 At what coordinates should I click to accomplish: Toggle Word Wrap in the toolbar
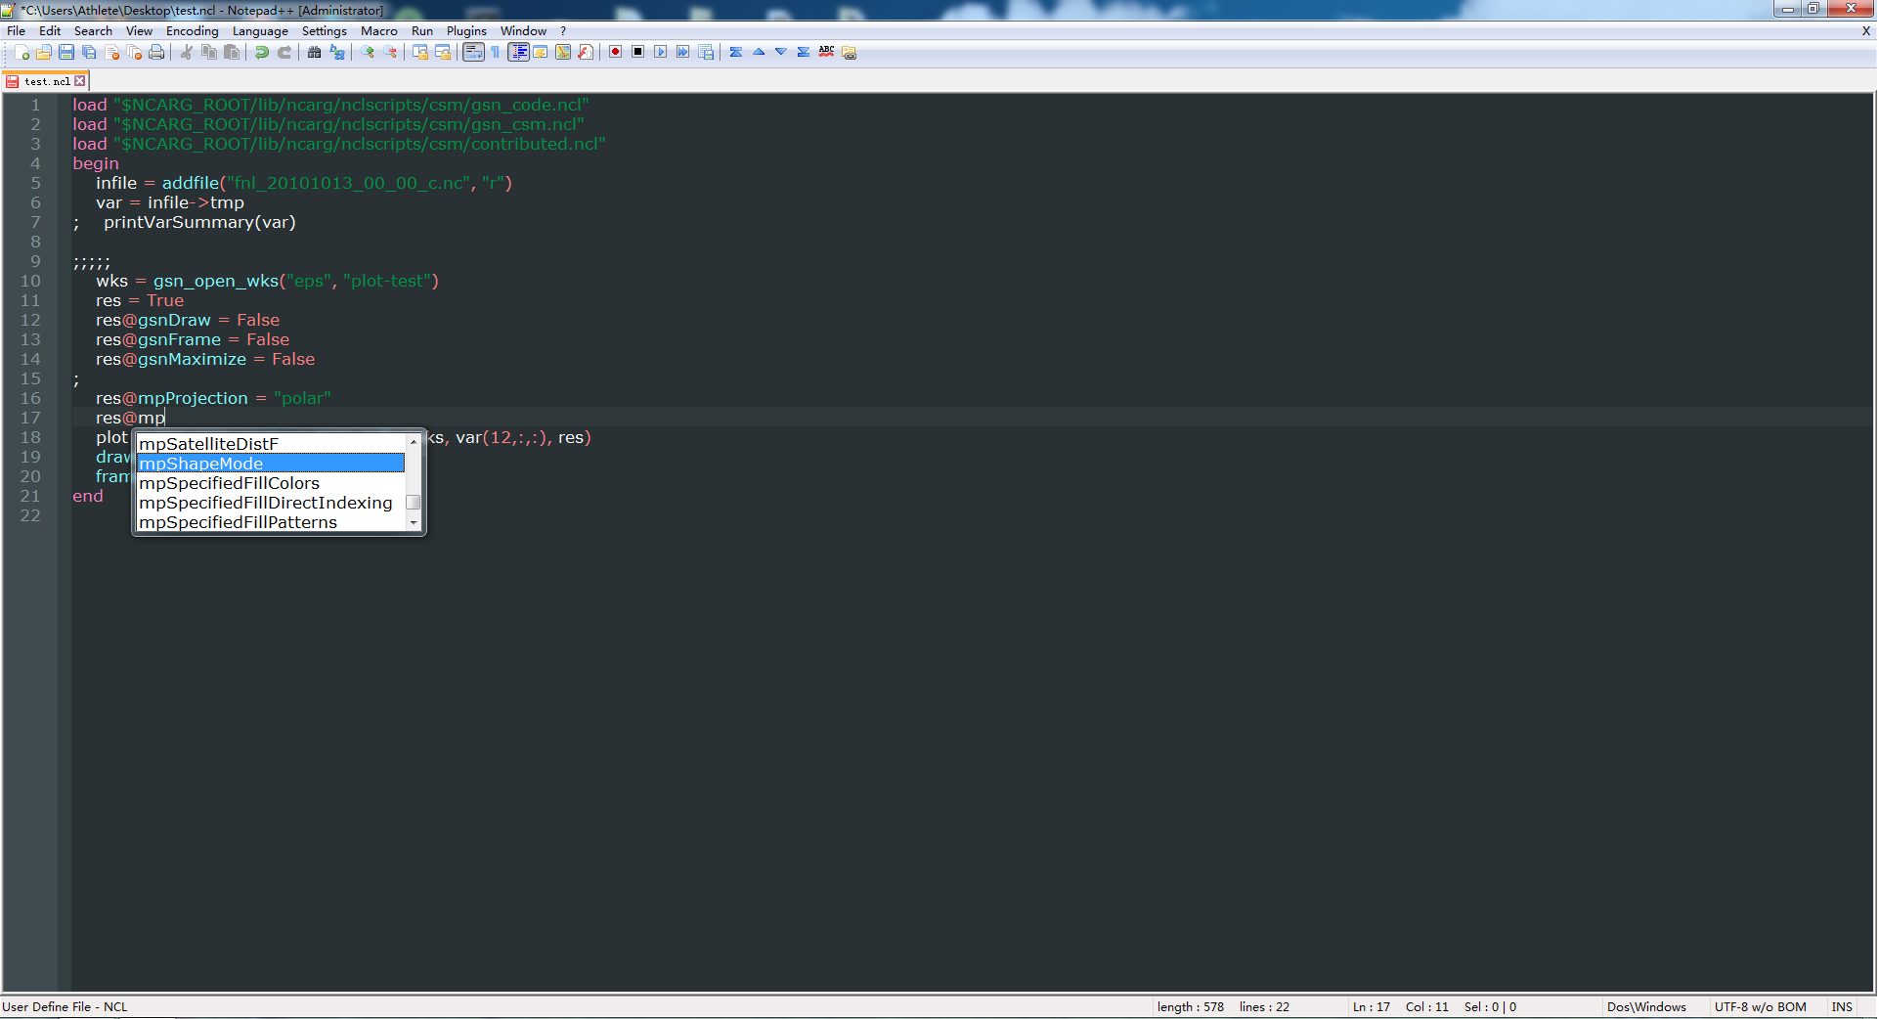[x=473, y=53]
